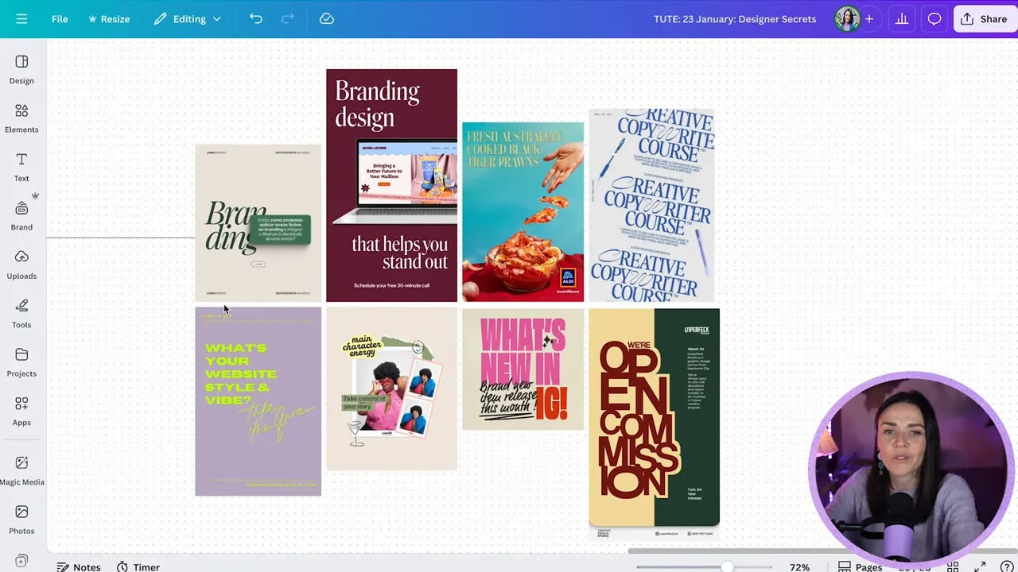
Task: Open Magic Media in the sidebar
Action: pos(21,472)
